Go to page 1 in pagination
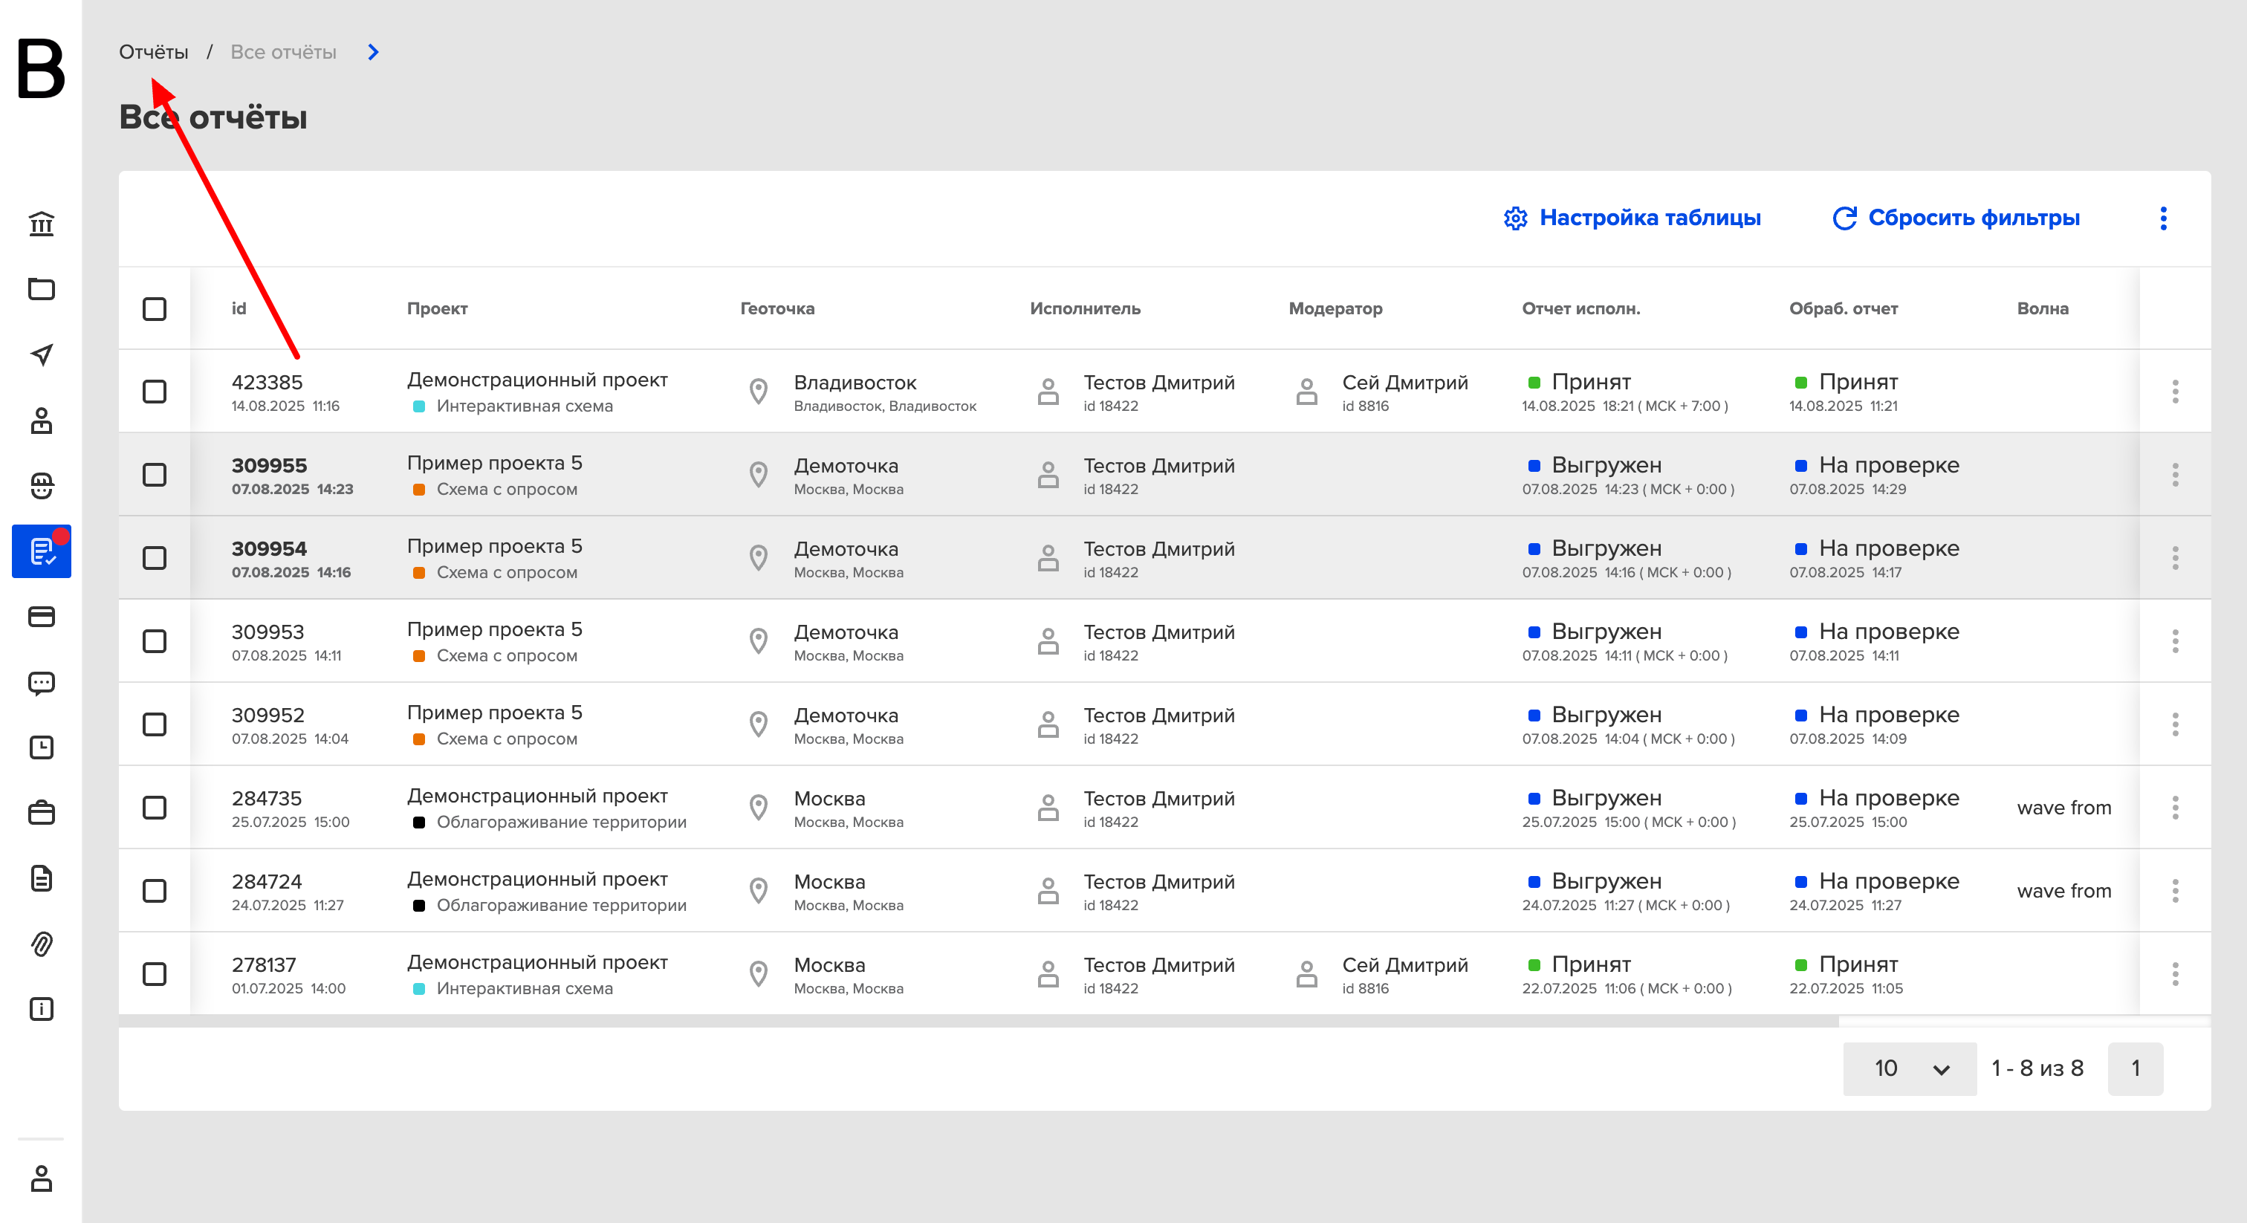This screenshot has width=2247, height=1223. point(2136,1068)
